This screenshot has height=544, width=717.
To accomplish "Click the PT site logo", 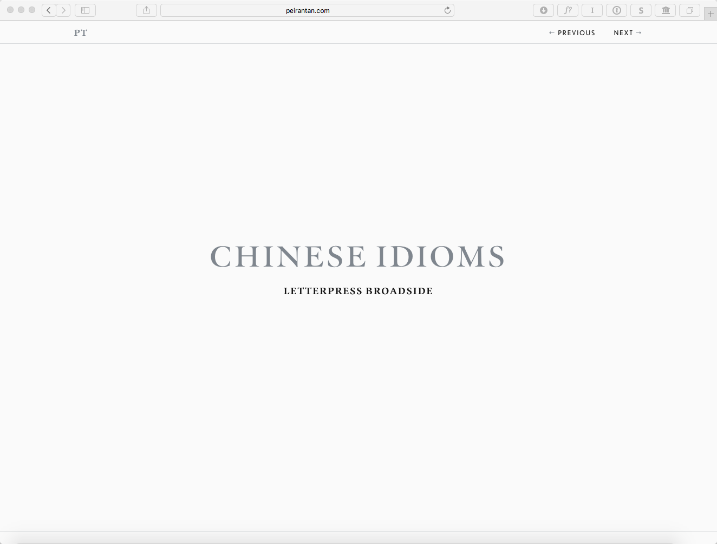I will tap(81, 33).
